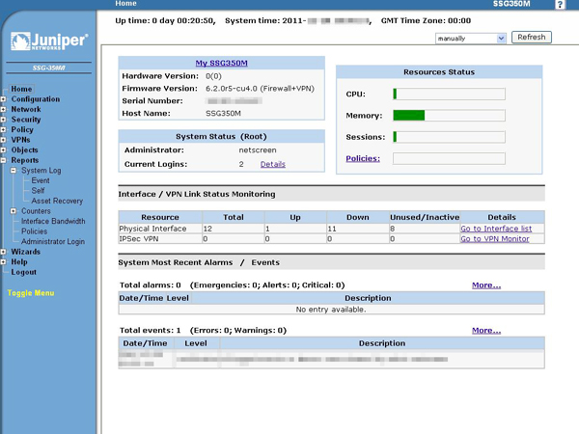Click the SSG-350M sidebar device label
This screenshot has width=579, height=434.
[49, 68]
